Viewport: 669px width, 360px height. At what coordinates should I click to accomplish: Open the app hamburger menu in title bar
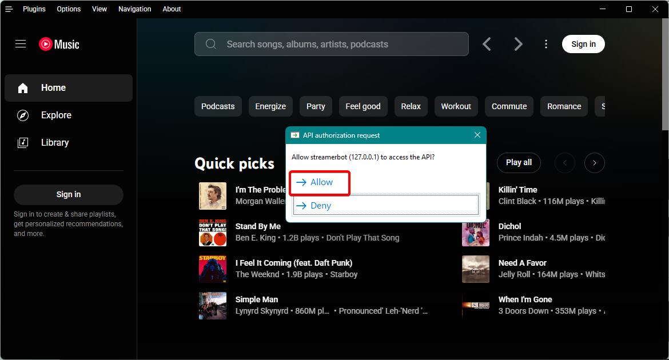coord(9,9)
